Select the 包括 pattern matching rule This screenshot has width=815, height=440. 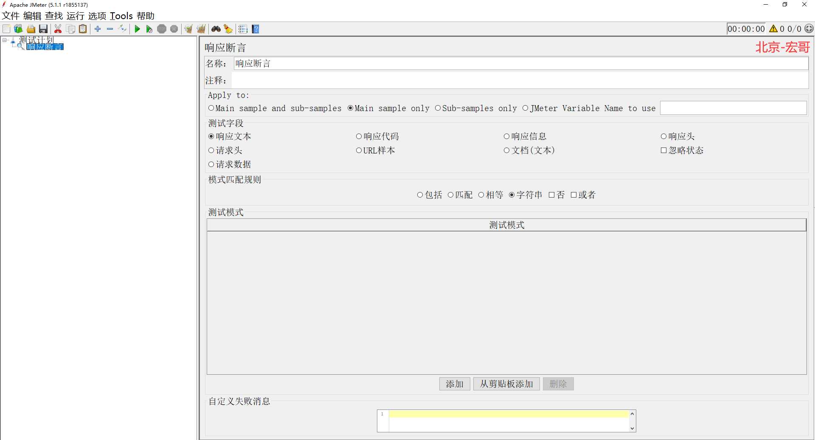click(x=420, y=195)
